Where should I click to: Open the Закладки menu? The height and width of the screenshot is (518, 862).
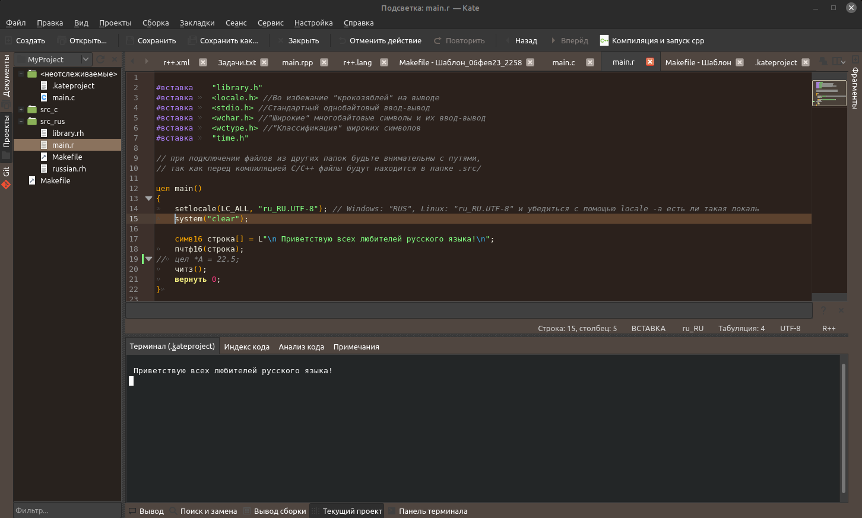point(197,23)
